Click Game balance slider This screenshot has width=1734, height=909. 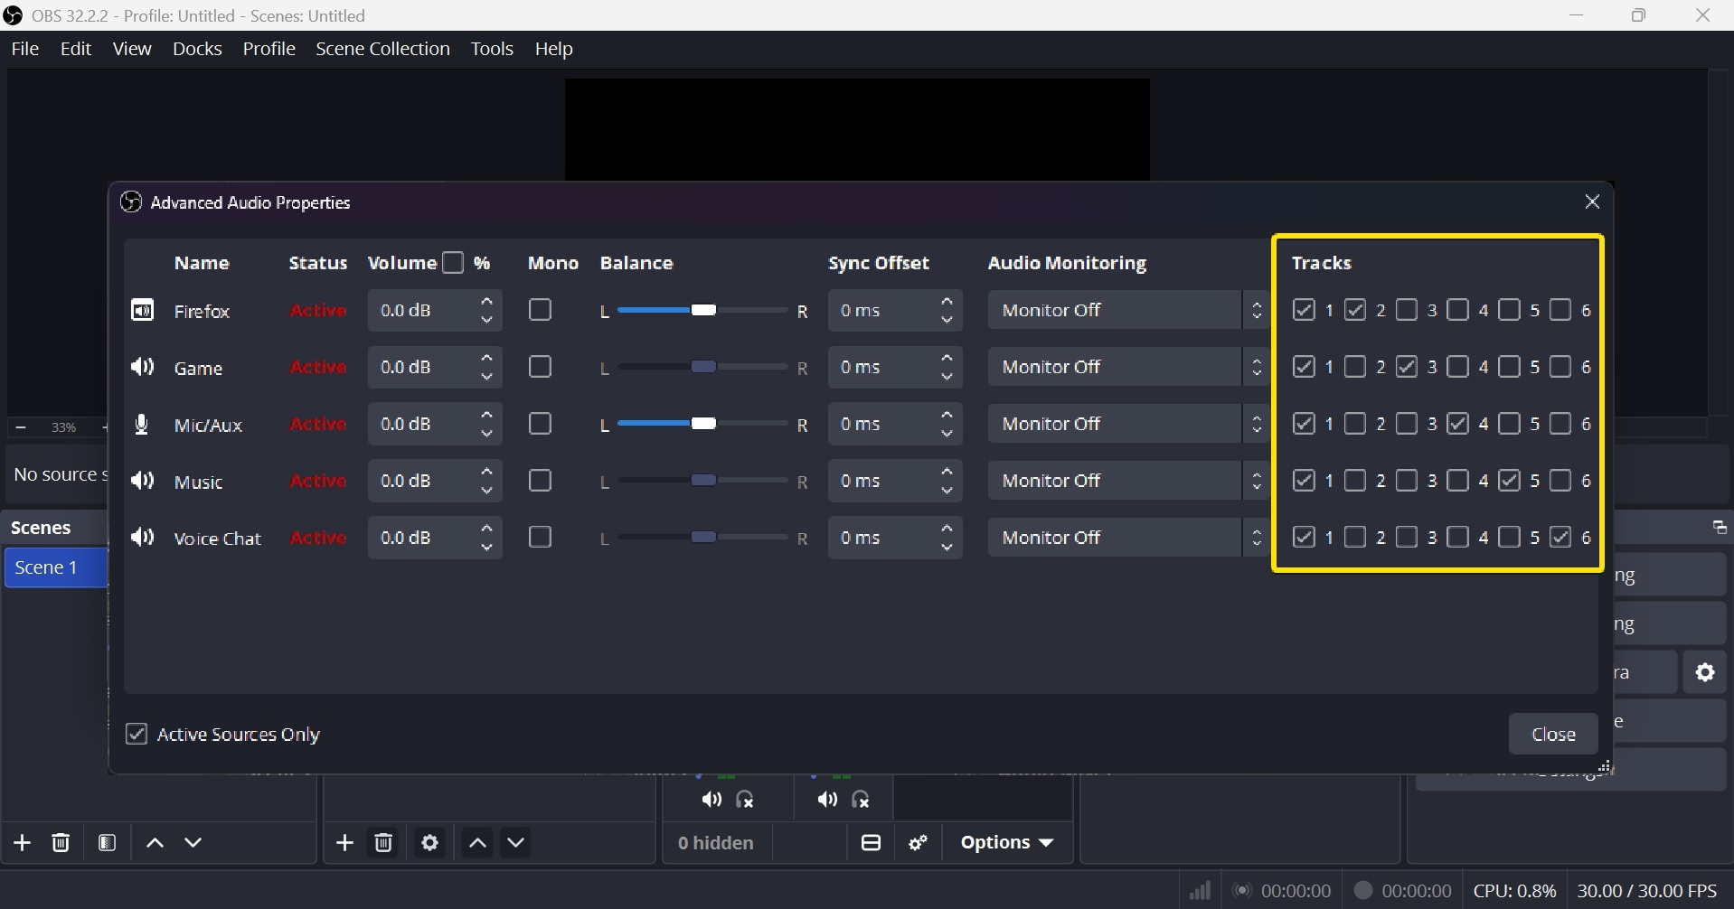coord(703,368)
